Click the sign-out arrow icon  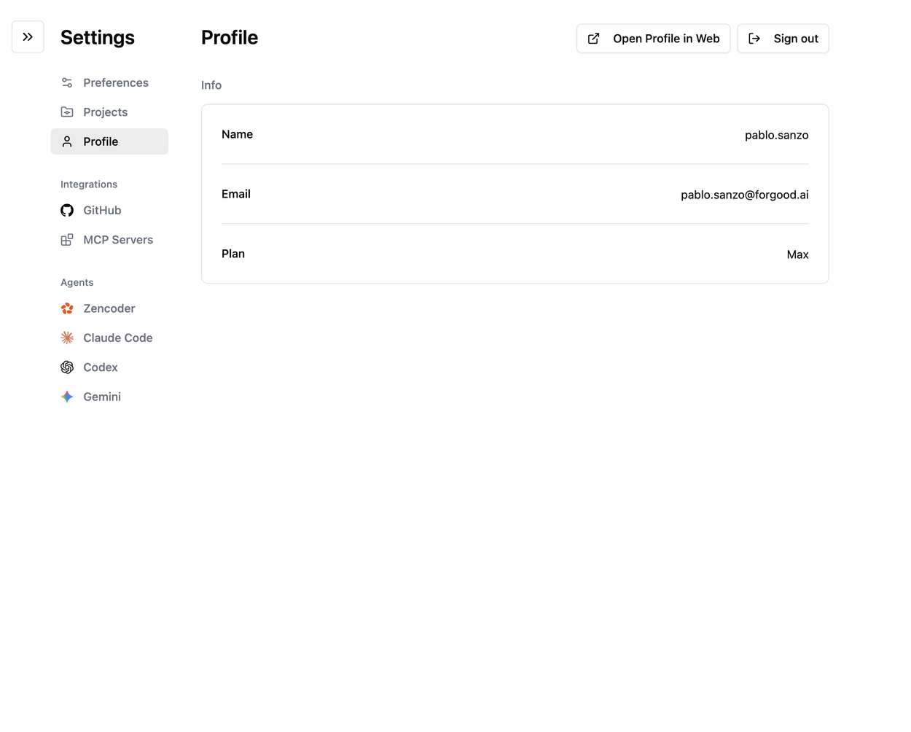754,38
